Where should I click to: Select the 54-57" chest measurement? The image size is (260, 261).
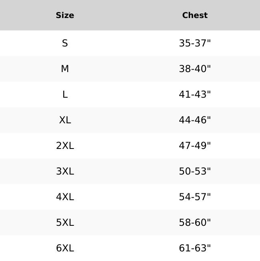(195, 197)
